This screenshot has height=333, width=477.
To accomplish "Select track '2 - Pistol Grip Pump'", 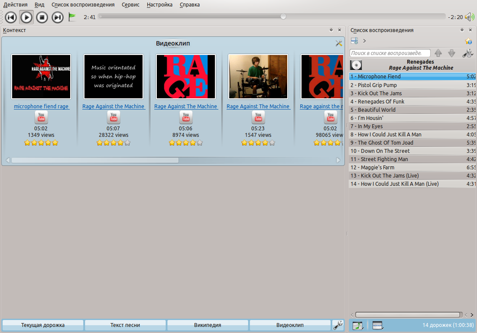I will [412, 85].
